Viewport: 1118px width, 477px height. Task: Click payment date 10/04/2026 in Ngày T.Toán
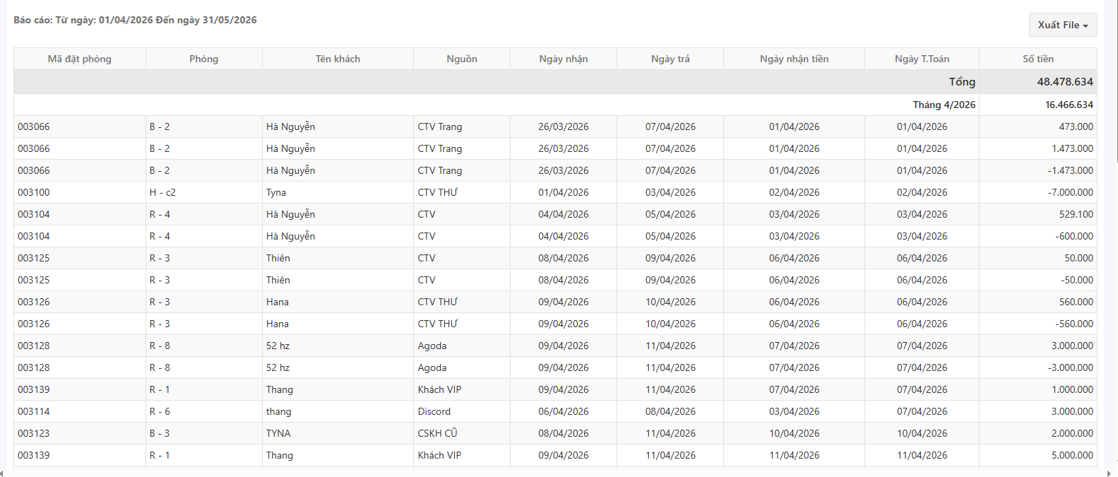[x=922, y=433]
